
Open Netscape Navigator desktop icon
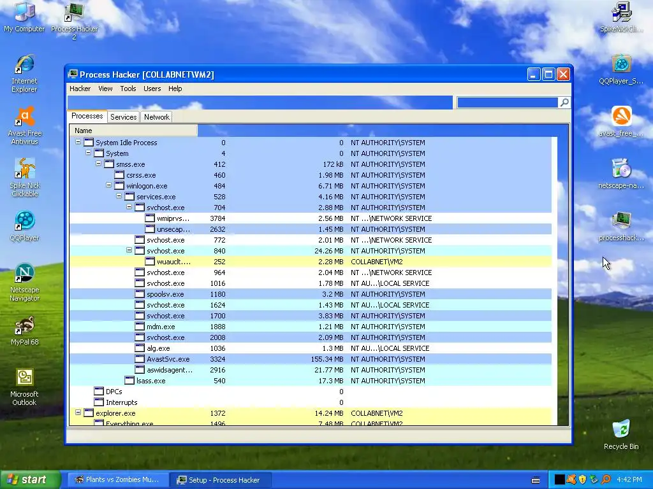pyautogui.click(x=25, y=282)
